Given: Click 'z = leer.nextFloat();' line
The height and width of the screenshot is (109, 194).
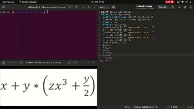Looking at the screenshot, I should (x=117, y=40).
